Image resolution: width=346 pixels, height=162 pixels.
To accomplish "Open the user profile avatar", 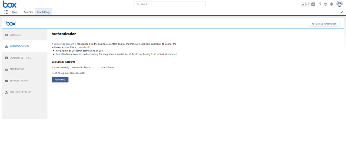I will pyautogui.click(x=340, y=4).
